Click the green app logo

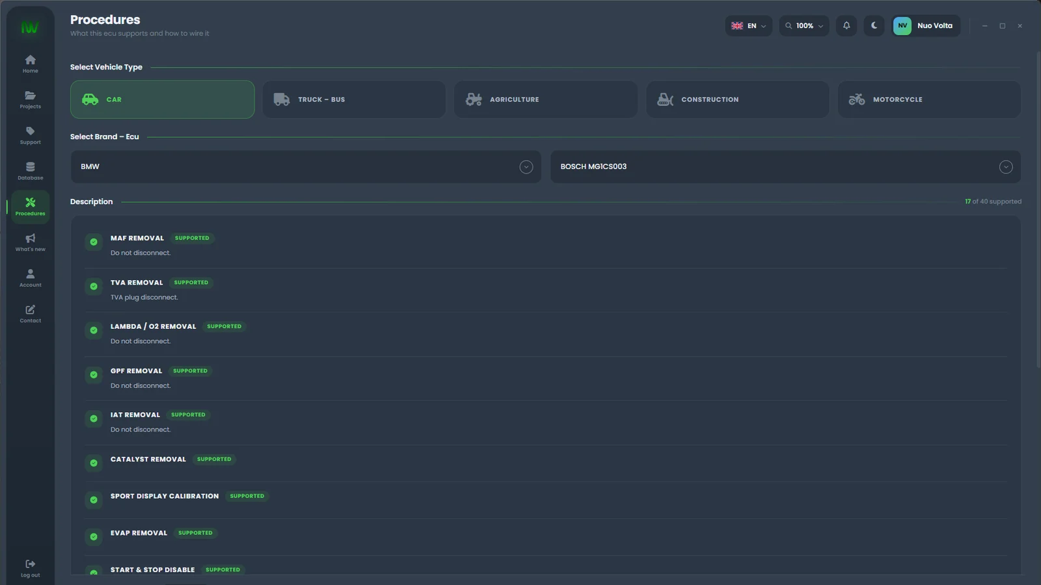coord(30,27)
